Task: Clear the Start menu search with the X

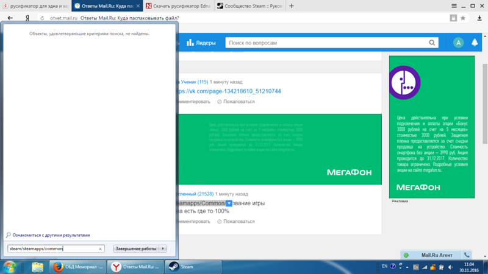Action: click(100, 249)
